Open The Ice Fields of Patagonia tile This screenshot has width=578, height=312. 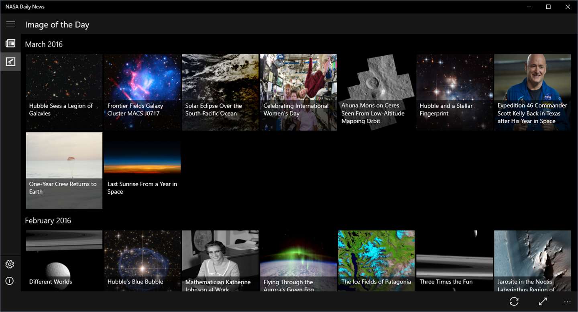377,261
